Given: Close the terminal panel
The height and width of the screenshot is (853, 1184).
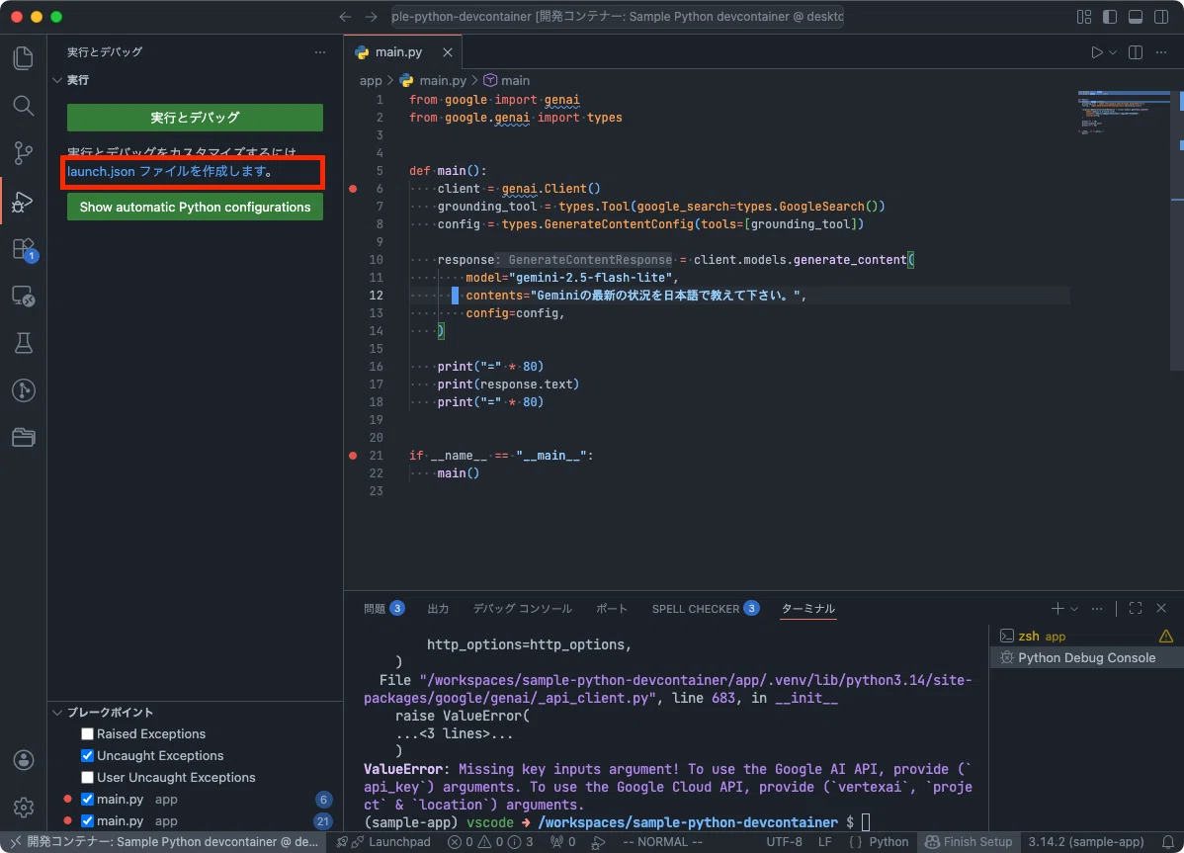Looking at the screenshot, I should [1161, 609].
